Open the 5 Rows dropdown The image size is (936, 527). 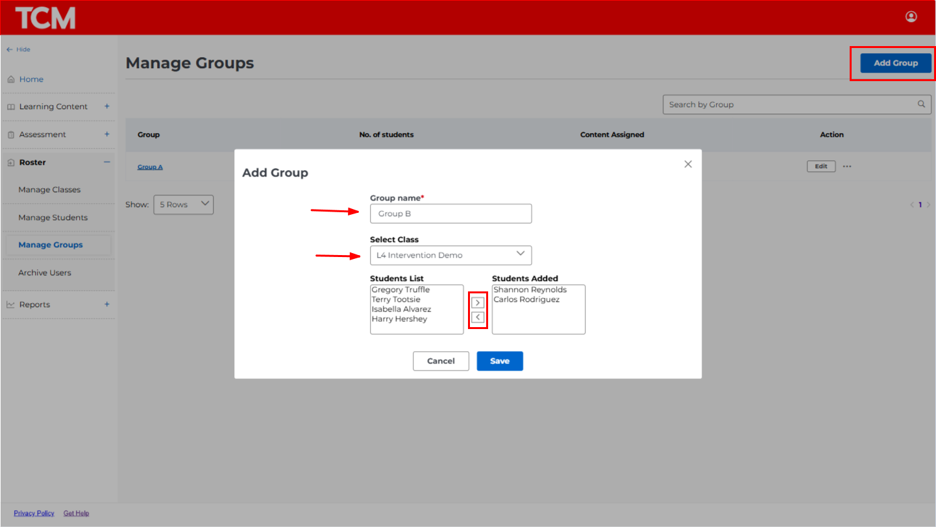click(183, 204)
